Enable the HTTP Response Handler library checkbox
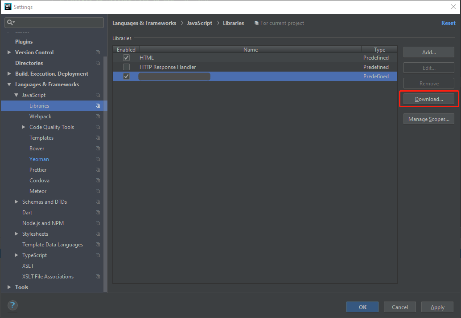 pos(127,67)
